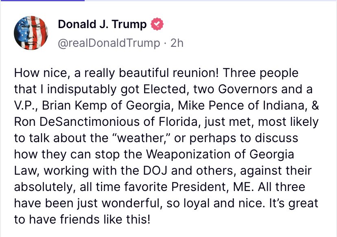Click the red verified badge icon

tap(157, 24)
